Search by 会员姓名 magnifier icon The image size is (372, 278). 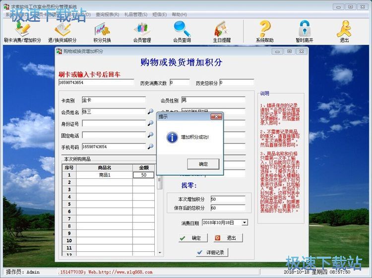point(150,111)
